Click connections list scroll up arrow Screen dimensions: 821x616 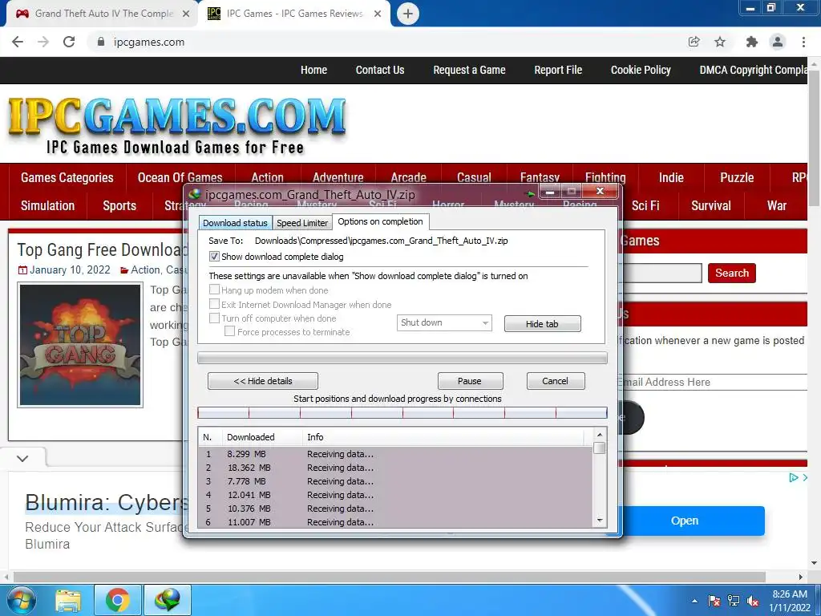(x=600, y=435)
